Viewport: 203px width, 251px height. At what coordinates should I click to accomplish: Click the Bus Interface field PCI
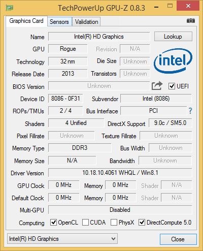click(x=154, y=111)
